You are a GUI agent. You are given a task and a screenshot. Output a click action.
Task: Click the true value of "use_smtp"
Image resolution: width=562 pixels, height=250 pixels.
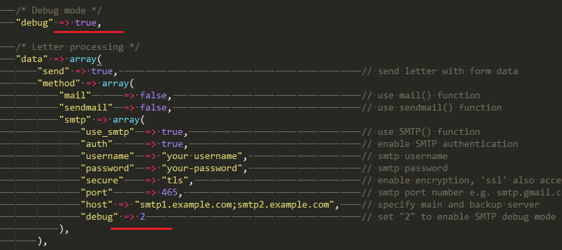(x=172, y=132)
